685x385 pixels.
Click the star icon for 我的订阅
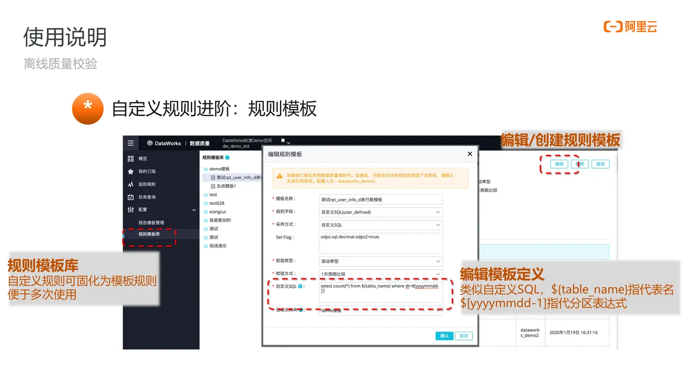point(131,171)
